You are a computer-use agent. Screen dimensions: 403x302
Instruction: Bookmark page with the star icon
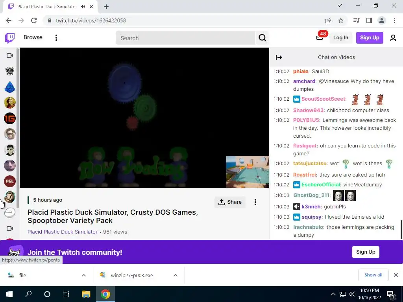(x=341, y=20)
